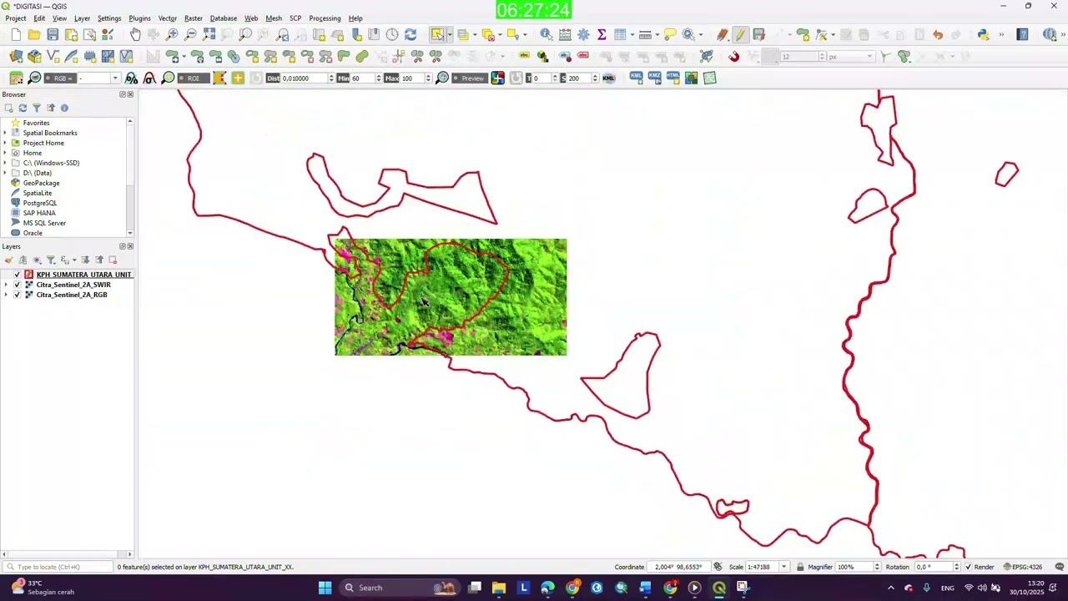Open the Raster menu
The width and height of the screenshot is (1068, 601).
pos(194,18)
